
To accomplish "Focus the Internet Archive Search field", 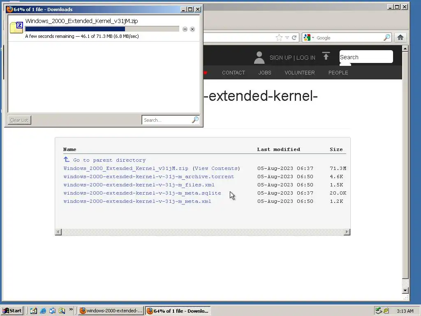I will (366, 57).
